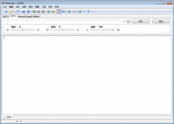This screenshot has height=124, width=174.
Task: Click the 关于 button
Action: pyautogui.click(x=141, y=21)
